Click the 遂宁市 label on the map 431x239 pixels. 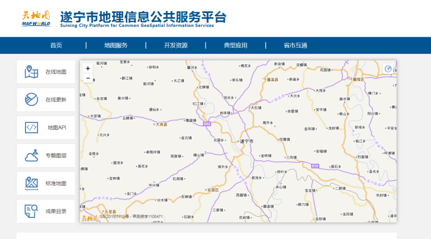point(246,141)
